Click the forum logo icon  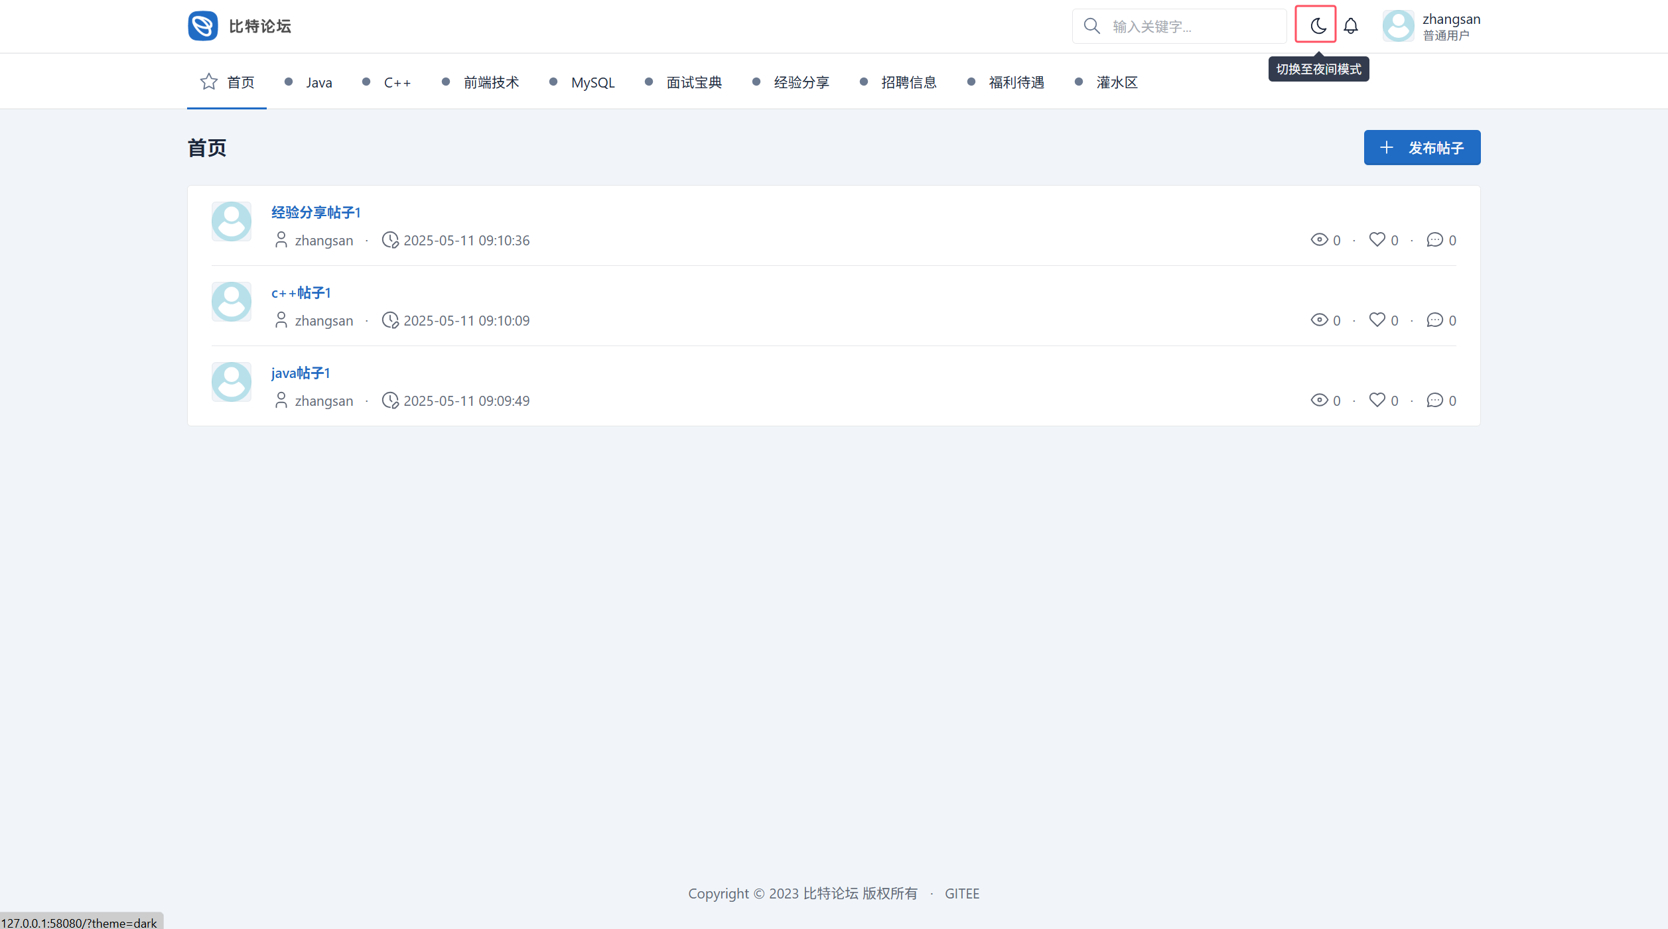(202, 26)
